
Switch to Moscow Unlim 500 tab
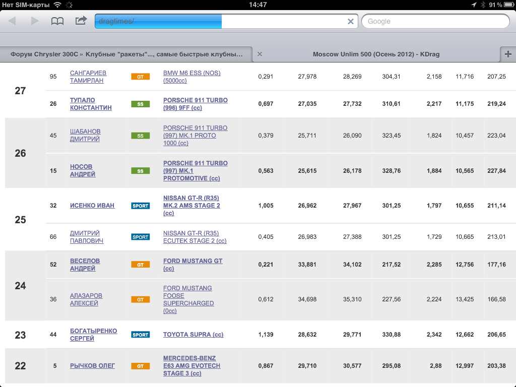(376, 54)
